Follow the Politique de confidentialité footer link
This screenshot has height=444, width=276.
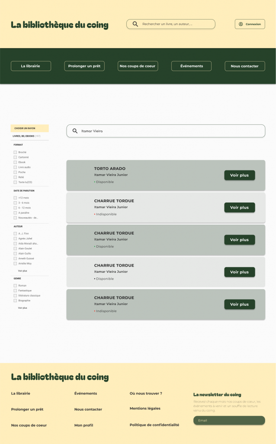pos(154,425)
